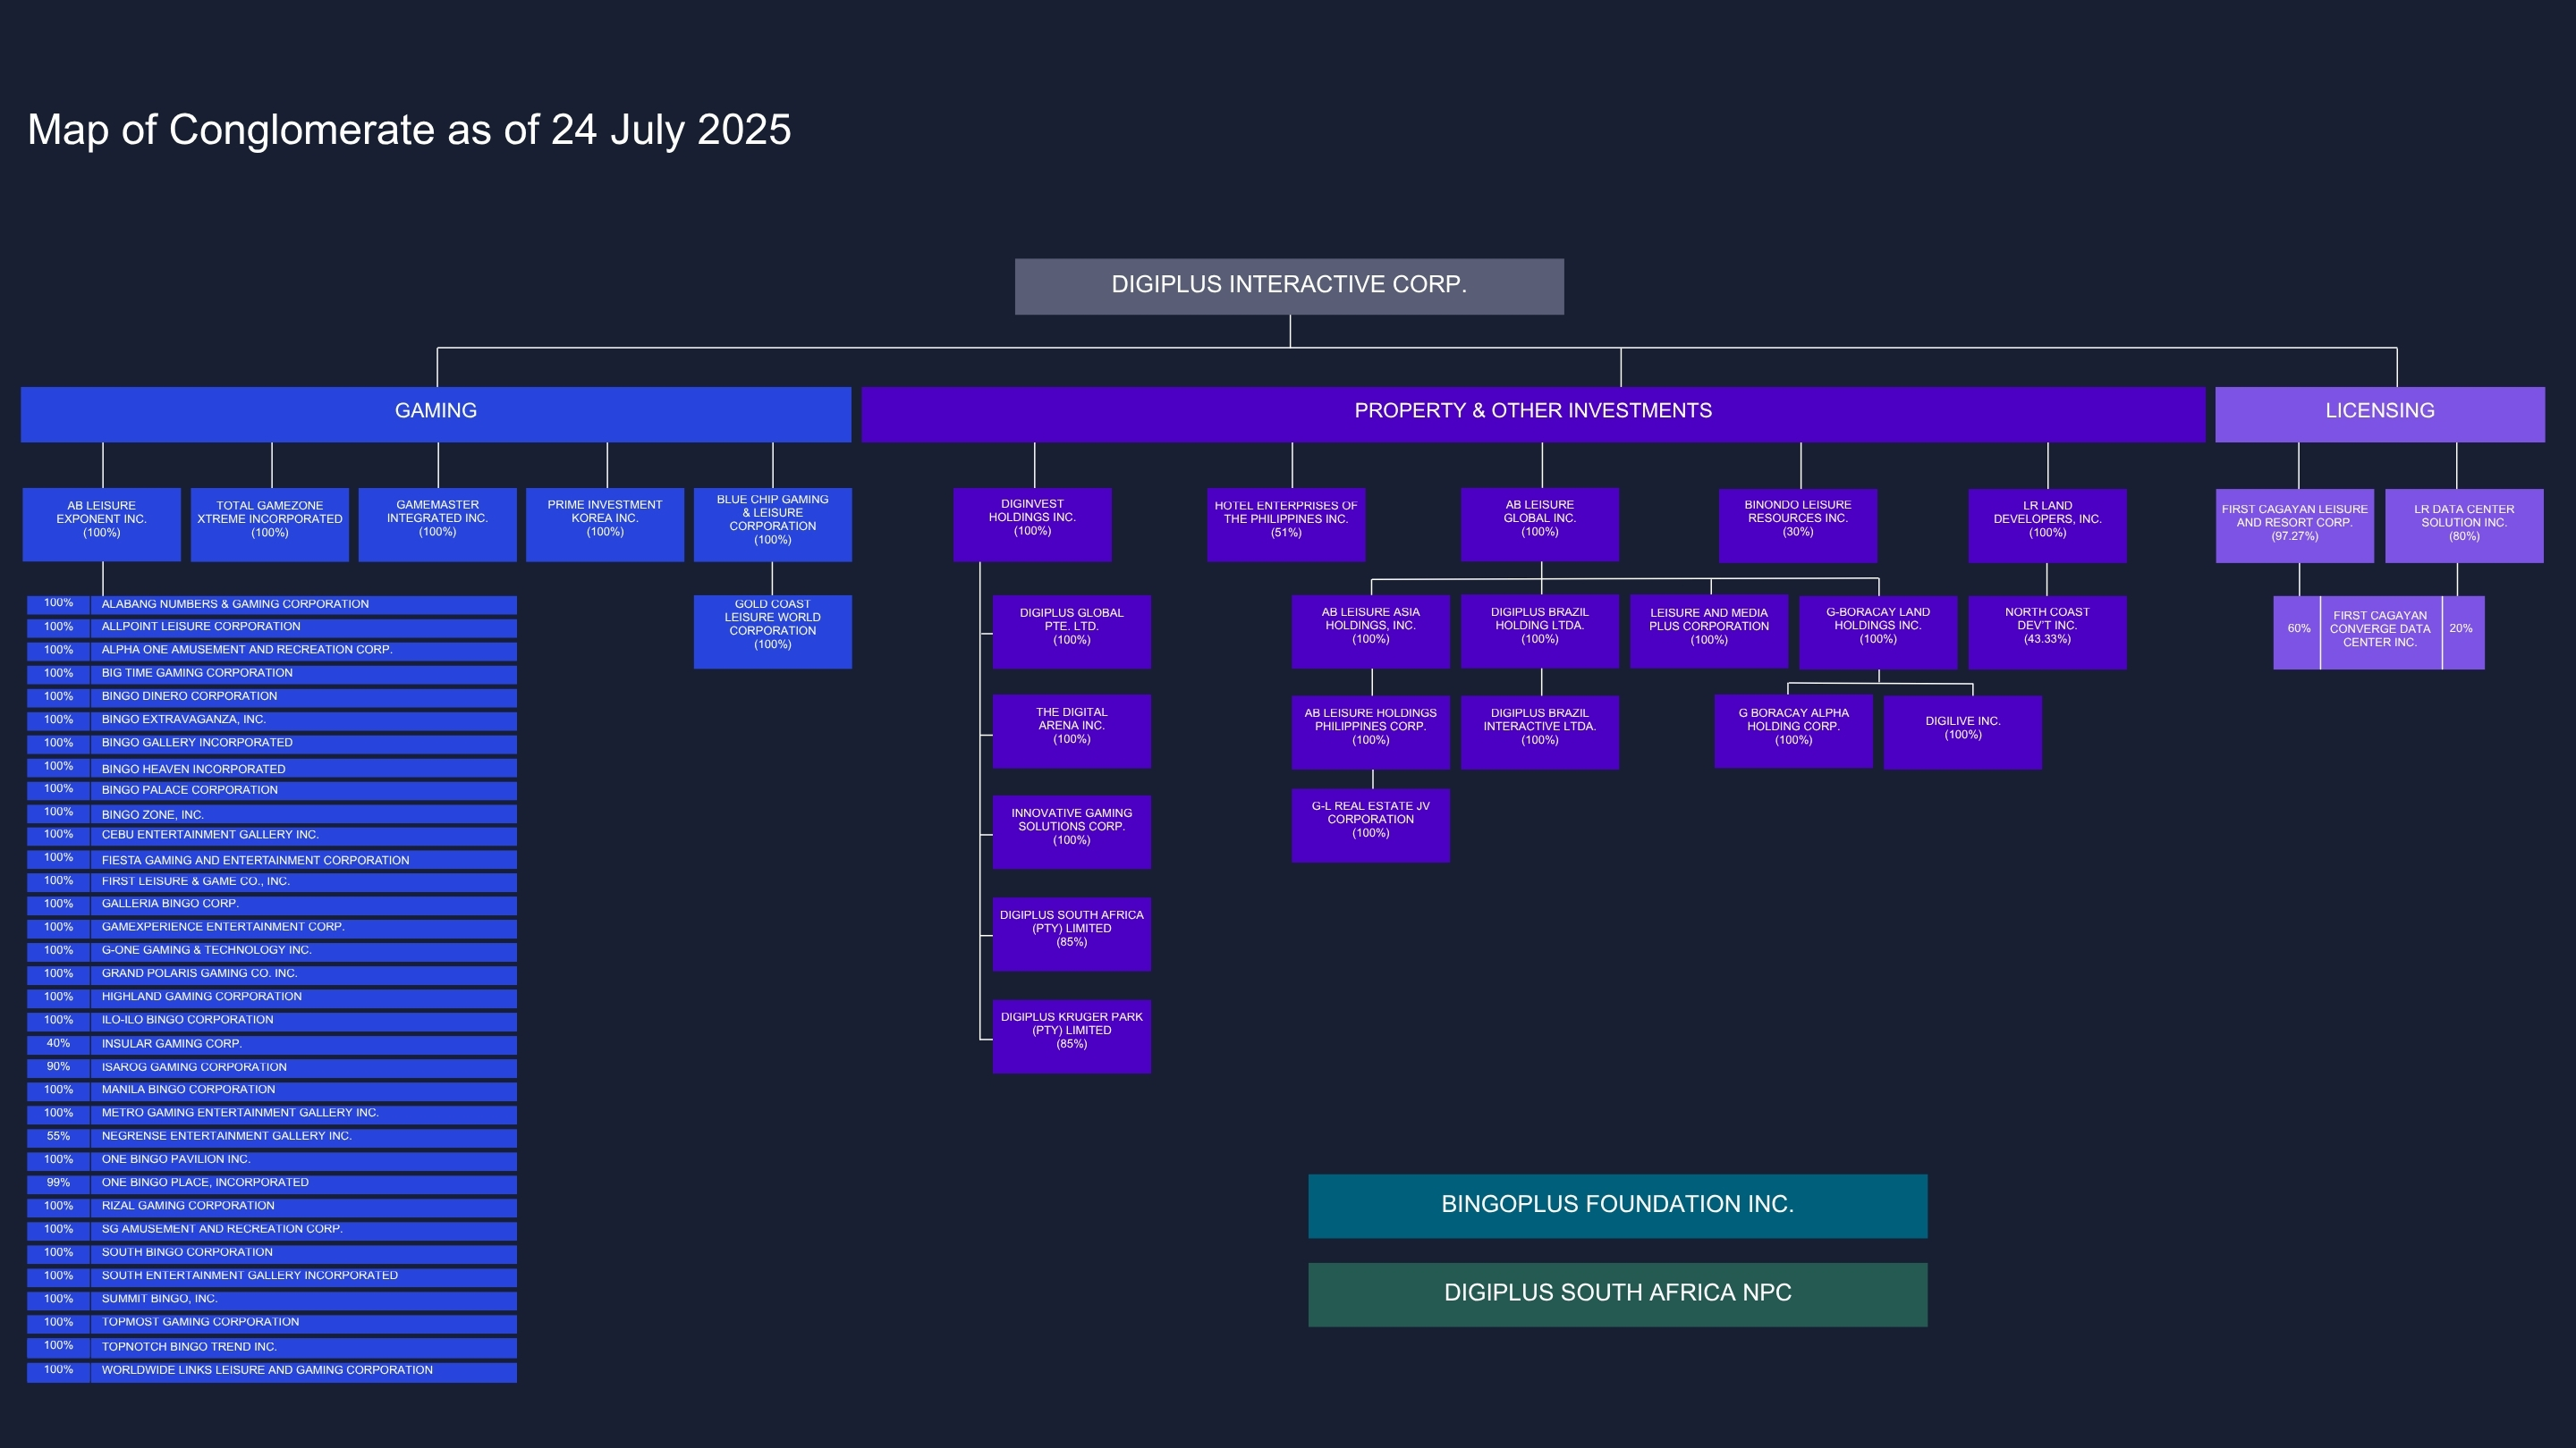Select G BORACAY ALPHA HOLDING CORP. box
2576x1448 pixels.
click(x=1794, y=731)
